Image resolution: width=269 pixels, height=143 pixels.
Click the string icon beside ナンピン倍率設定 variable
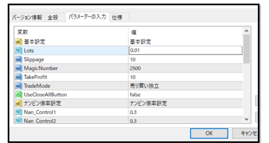click(19, 103)
